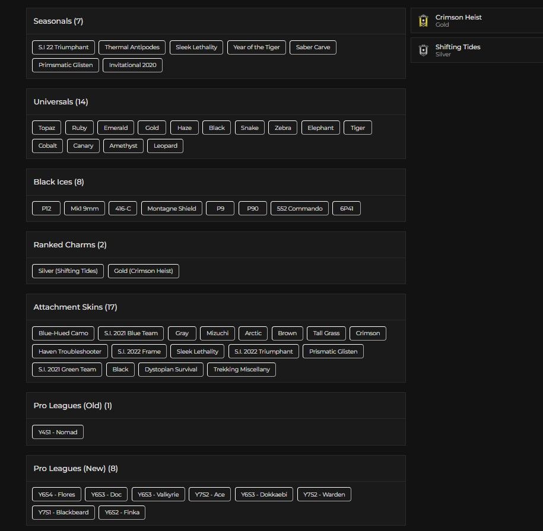Viewport: 543px width, 531px height.
Task: Click the Y6S4 - Flores tag
Action: (56, 494)
